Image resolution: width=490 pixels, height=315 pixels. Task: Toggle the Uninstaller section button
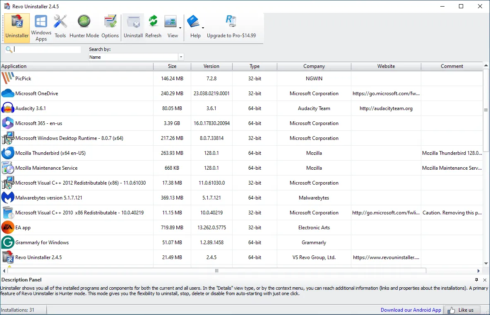pos(17,26)
